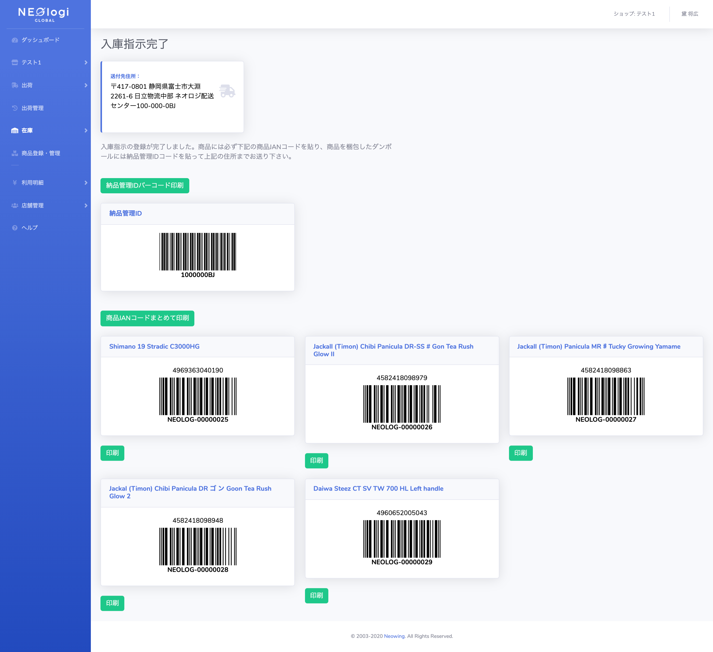This screenshot has width=713, height=652.
Task: Expand the 店舗管理 sidebar chevron
Action: point(86,205)
